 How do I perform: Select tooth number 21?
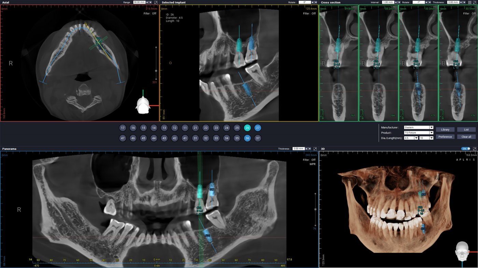195,128
